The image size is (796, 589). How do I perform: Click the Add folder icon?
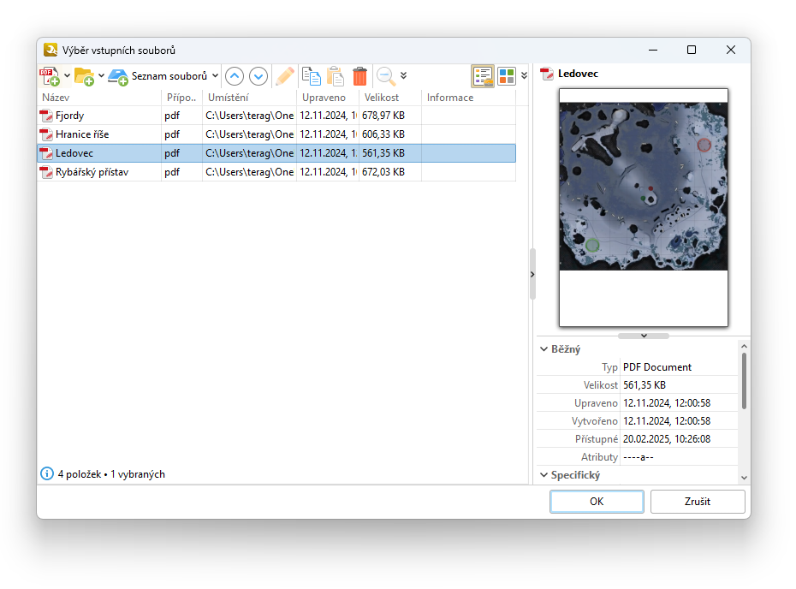tap(84, 76)
